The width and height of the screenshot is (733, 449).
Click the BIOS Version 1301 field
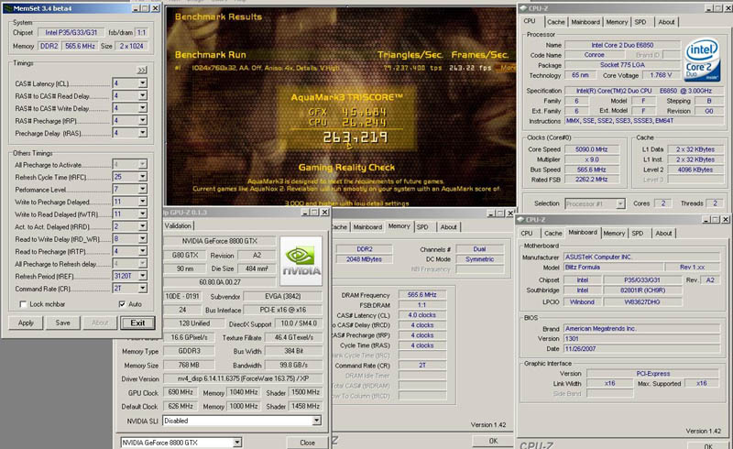click(x=642, y=338)
